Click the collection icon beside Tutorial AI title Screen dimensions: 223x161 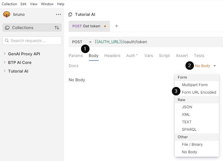[x=70, y=14]
